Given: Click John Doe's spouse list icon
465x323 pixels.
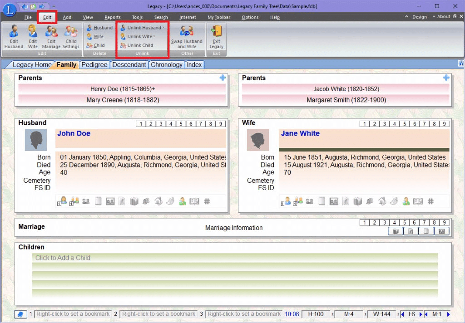Looking at the screenshot, I should coord(62,201).
